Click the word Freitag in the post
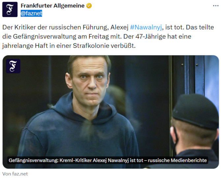This screenshot has width=221, height=181. (99, 37)
